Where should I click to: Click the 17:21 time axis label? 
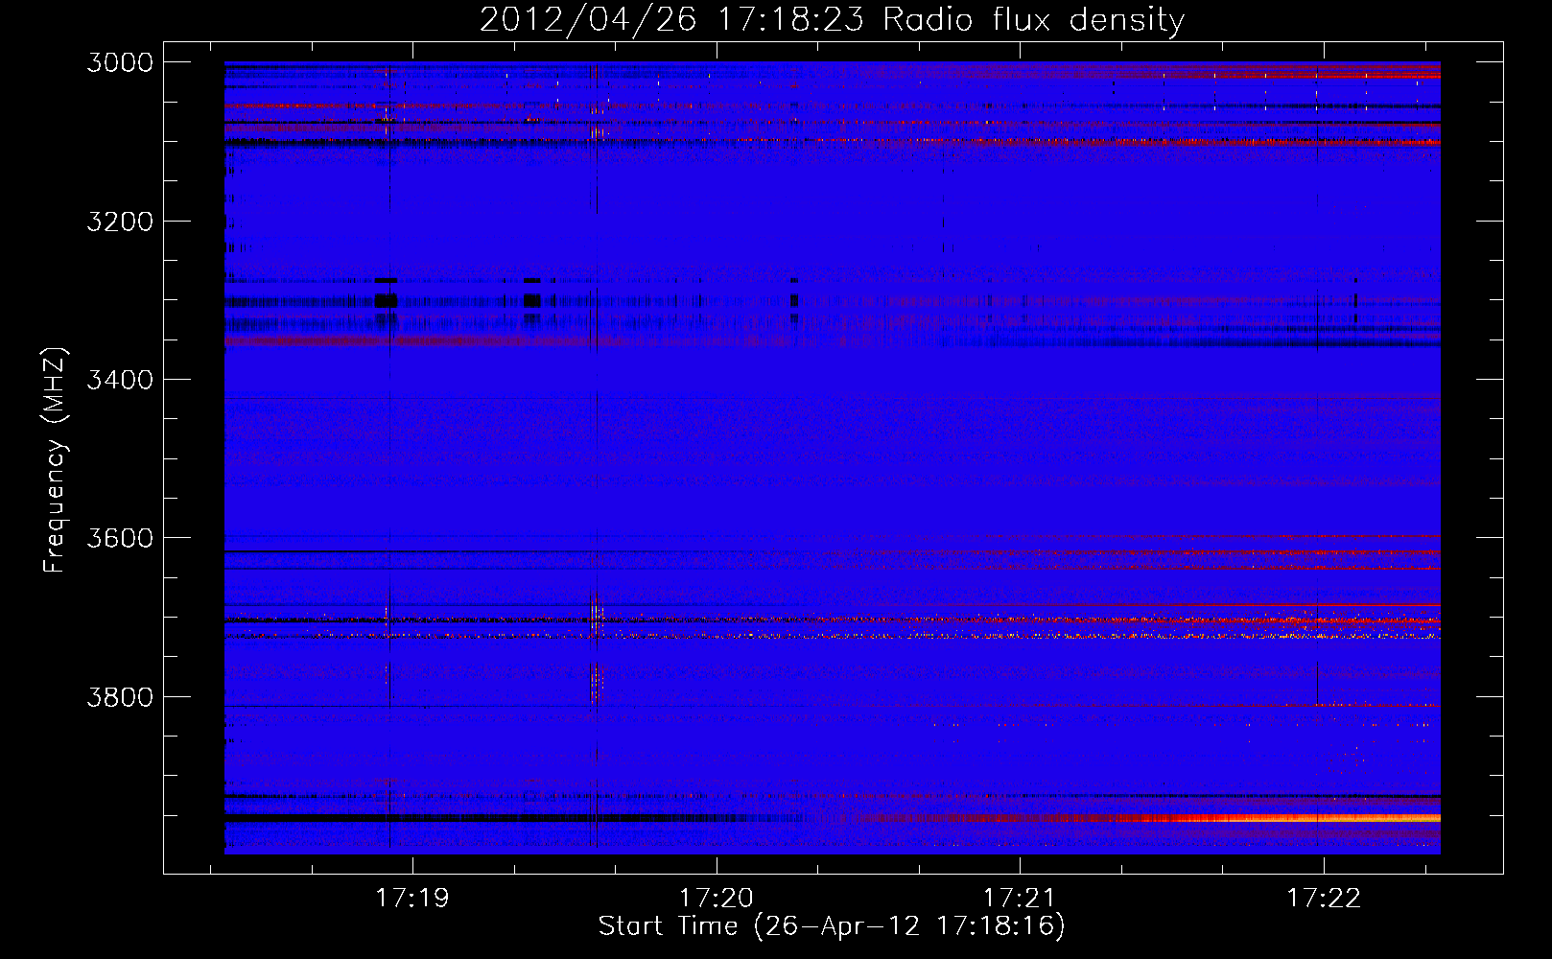click(1020, 898)
